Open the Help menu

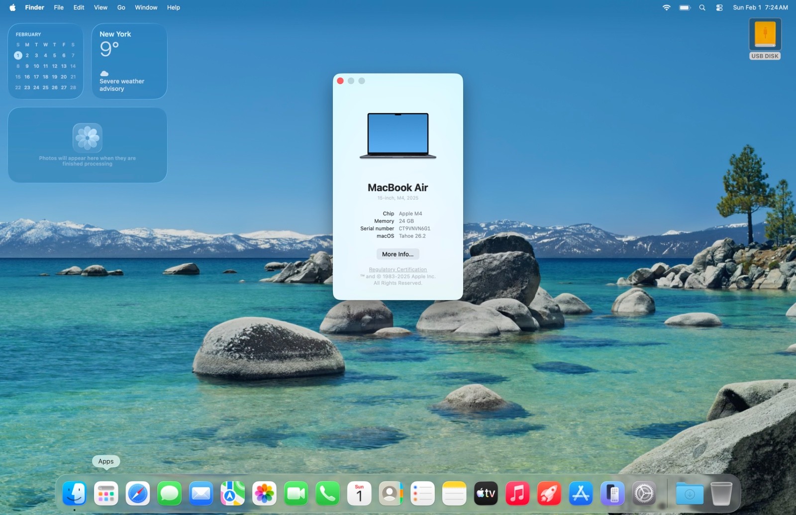tap(174, 7)
